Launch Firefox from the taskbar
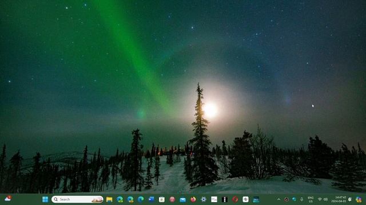 pyautogui.click(x=193, y=199)
